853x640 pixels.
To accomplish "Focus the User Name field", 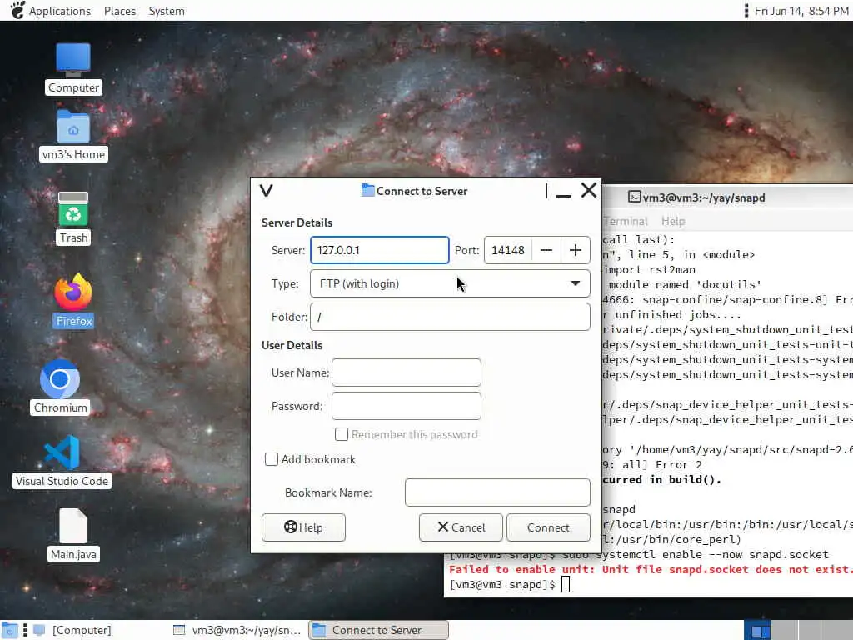I will click(407, 372).
